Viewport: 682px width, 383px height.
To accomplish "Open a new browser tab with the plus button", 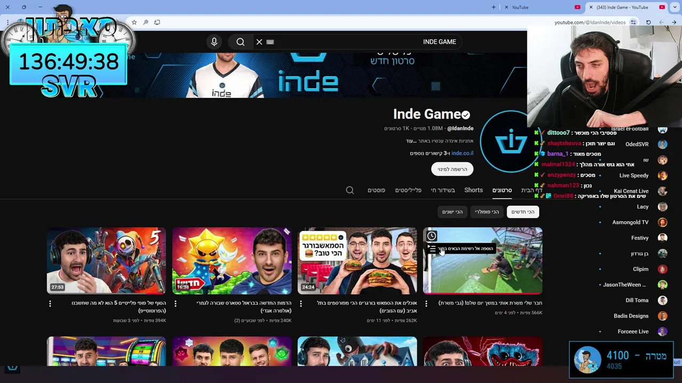I will click(493, 7).
